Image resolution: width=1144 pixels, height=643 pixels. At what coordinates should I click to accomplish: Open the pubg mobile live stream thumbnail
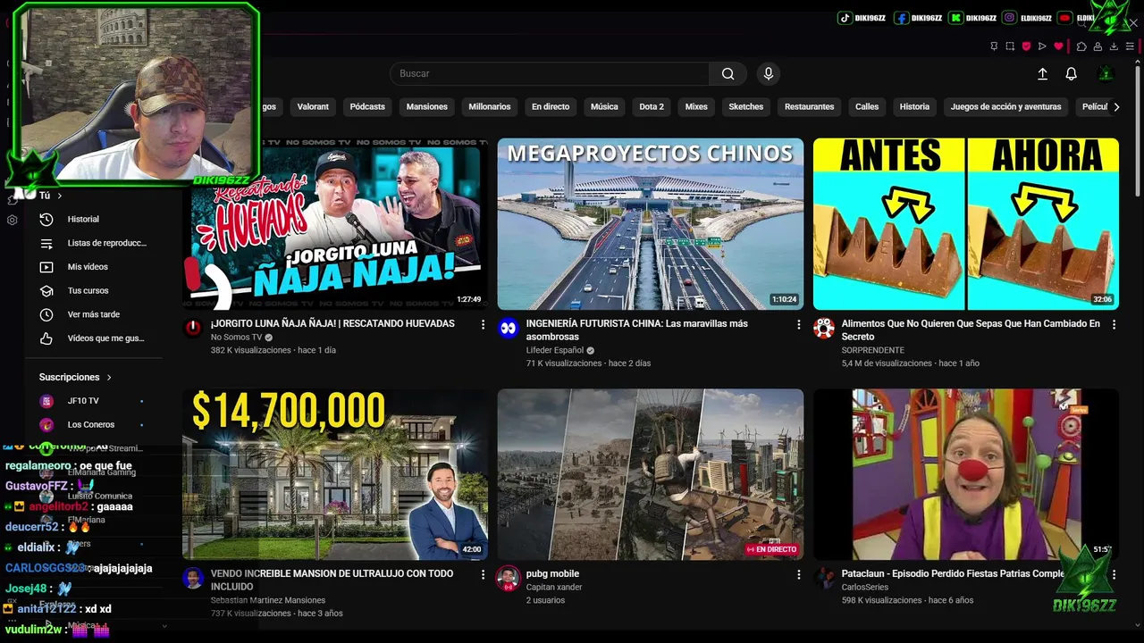coord(651,474)
